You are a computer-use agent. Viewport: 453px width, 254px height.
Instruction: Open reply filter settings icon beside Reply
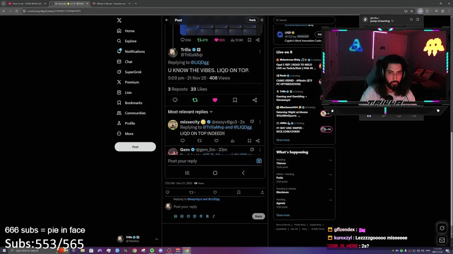point(262,20)
